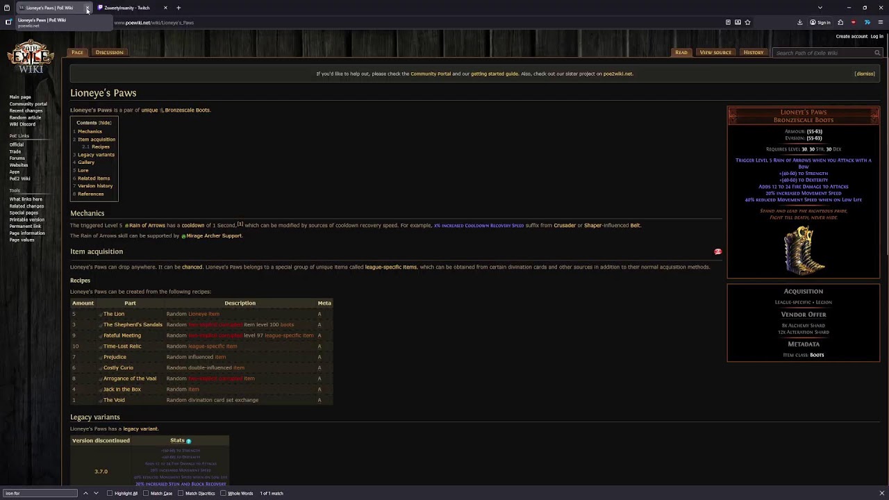Screen dimensions: 889x500
Task: Click the blue translate extension icon
Action: [x=867, y=22]
